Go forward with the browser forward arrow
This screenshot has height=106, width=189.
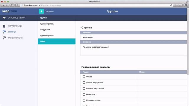click(x=7, y=5)
